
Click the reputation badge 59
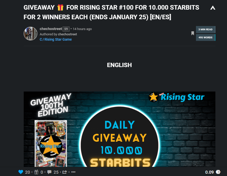click(66, 29)
